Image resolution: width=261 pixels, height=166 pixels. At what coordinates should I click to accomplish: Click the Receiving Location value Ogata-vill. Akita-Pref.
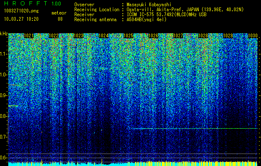pos(156,10)
